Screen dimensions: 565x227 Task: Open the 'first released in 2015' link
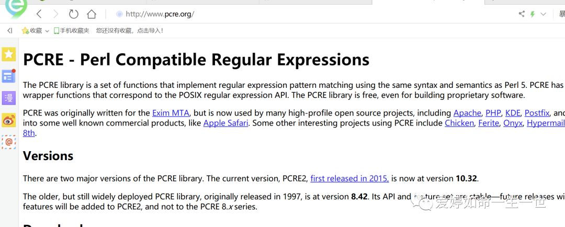coord(349,178)
